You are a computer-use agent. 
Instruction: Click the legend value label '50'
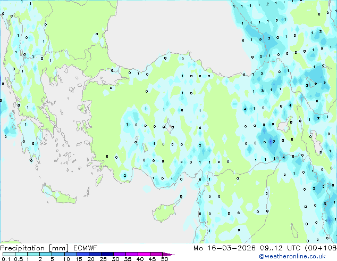[164, 259]
